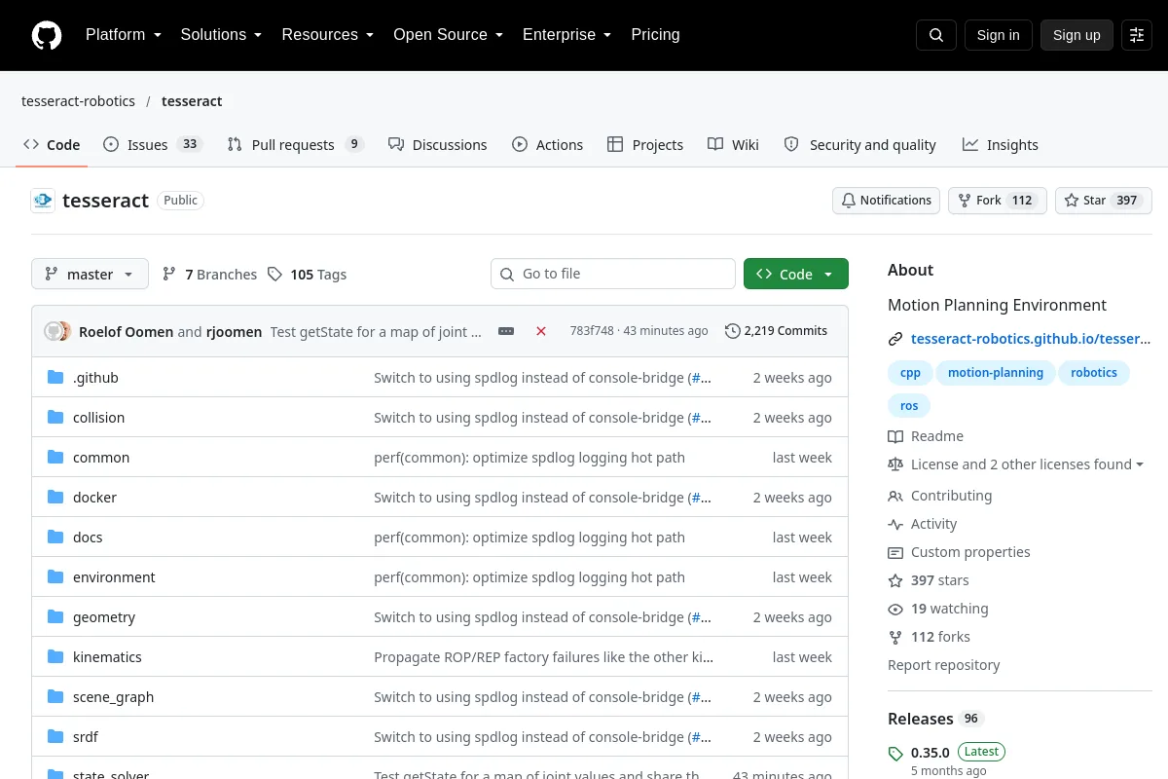Open the Report repository link
The width and height of the screenshot is (1168, 779).
944,665
